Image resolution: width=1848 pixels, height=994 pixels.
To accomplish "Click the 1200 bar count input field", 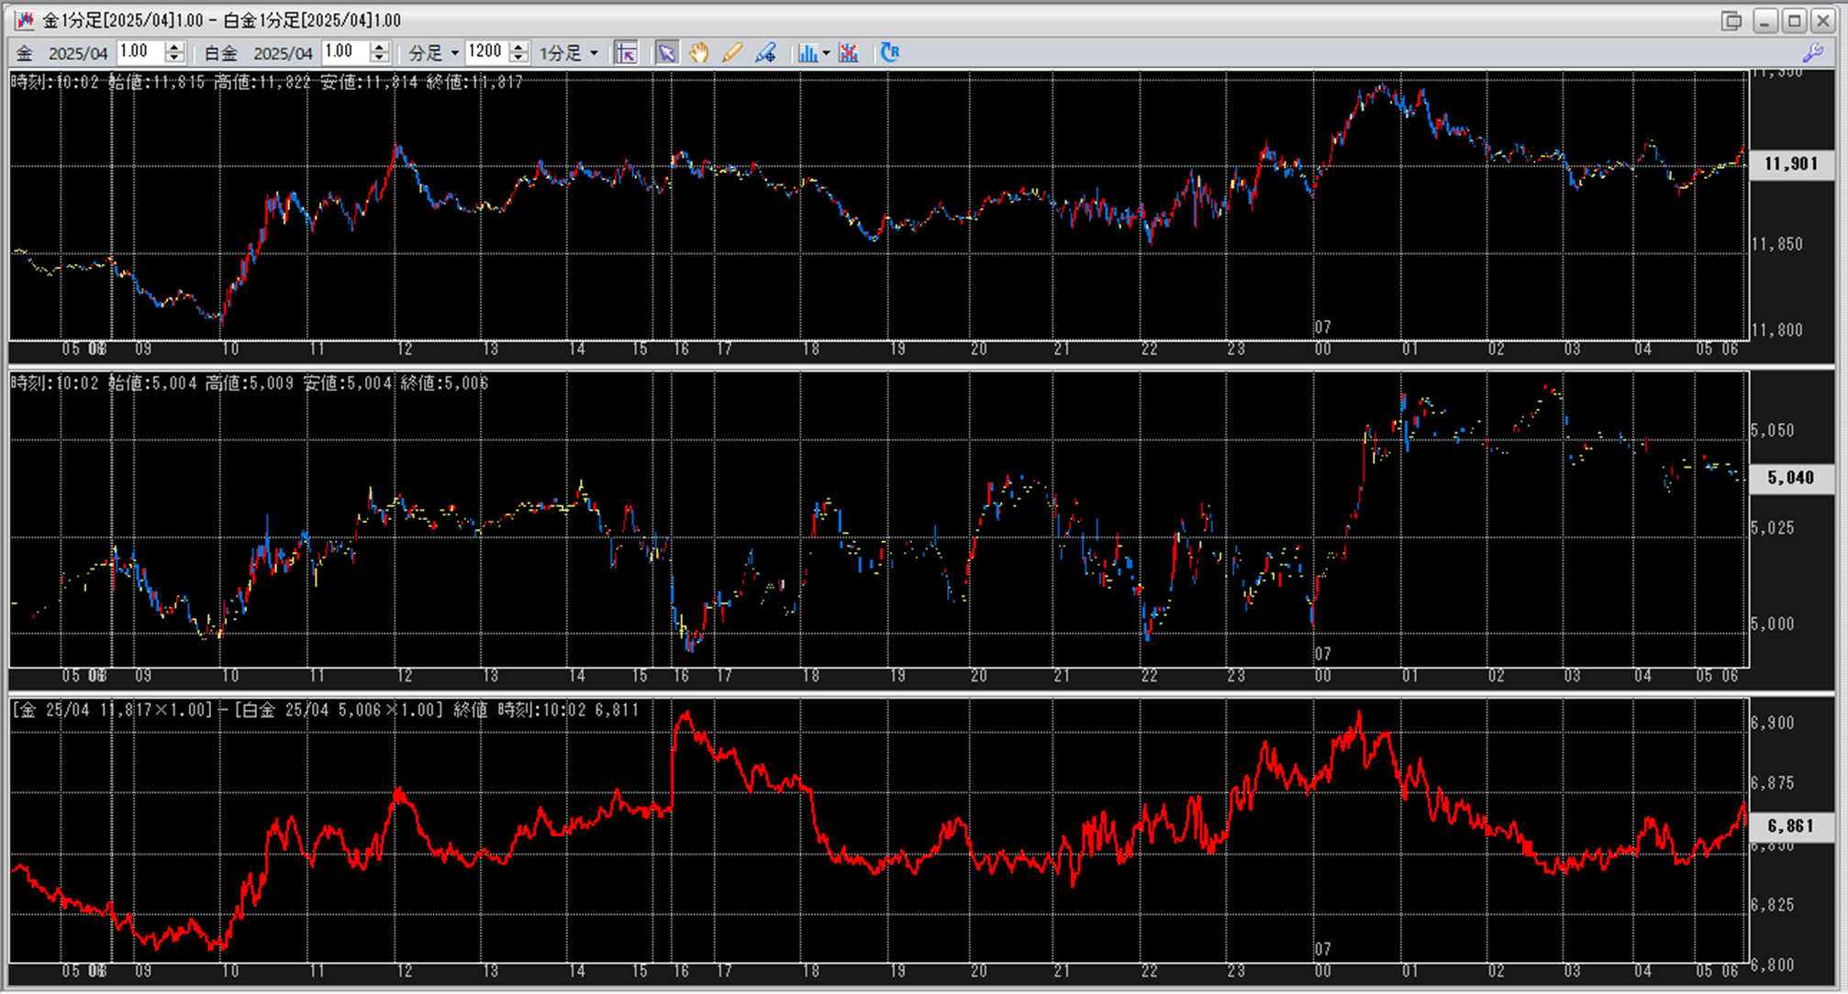I will point(486,52).
